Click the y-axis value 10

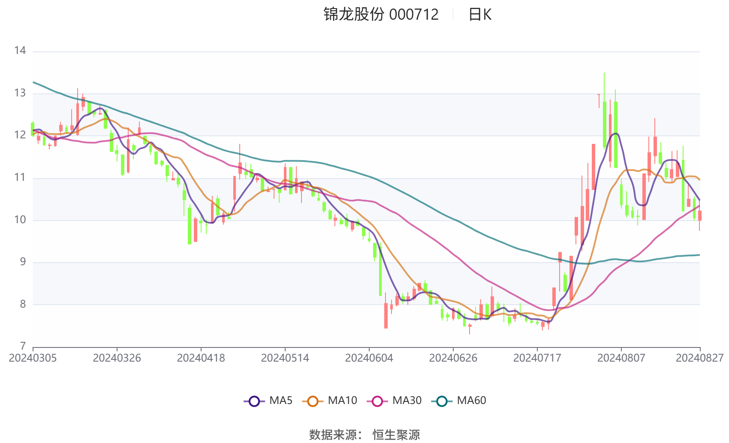pyautogui.click(x=20, y=220)
